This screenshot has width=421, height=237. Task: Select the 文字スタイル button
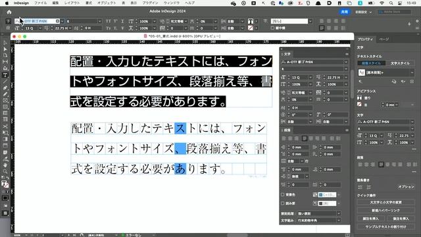point(400,63)
